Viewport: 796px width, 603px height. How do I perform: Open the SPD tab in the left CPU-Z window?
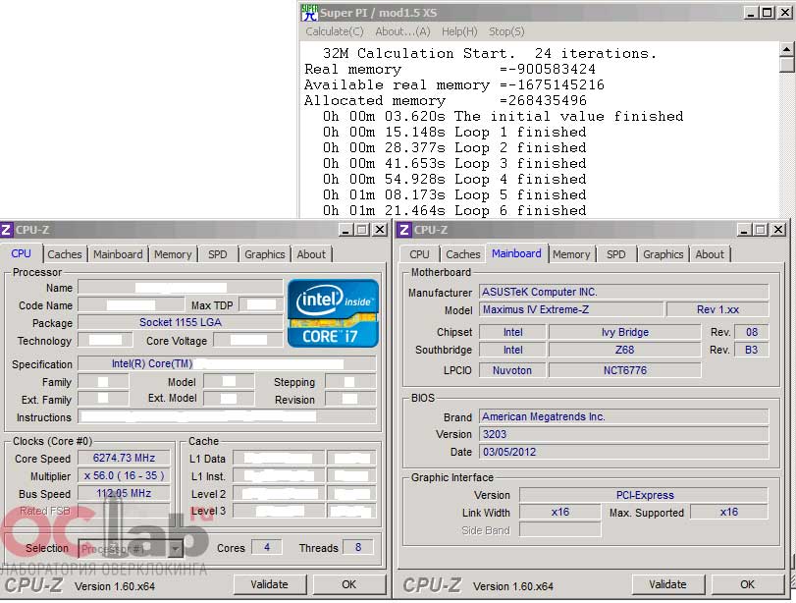217,253
